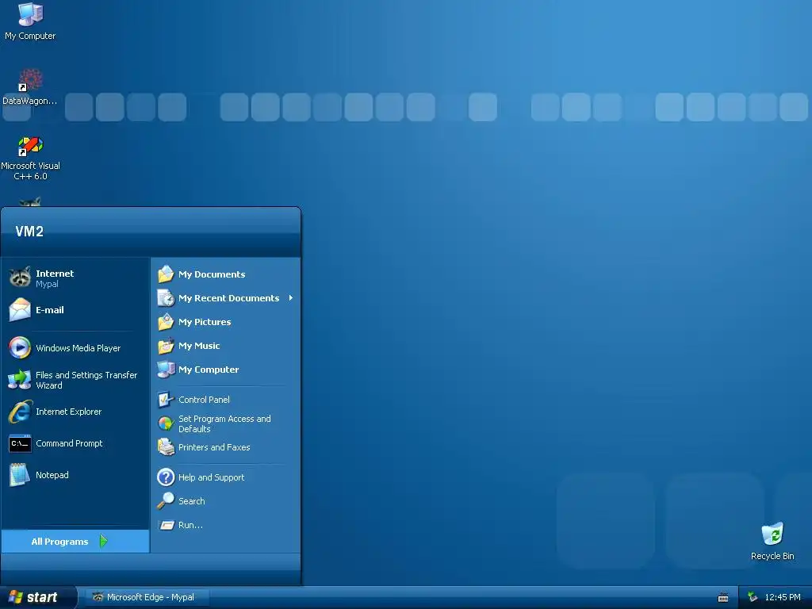Open the My Music text link
The image size is (812, 609).
pyautogui.click(x=199, y=346)
